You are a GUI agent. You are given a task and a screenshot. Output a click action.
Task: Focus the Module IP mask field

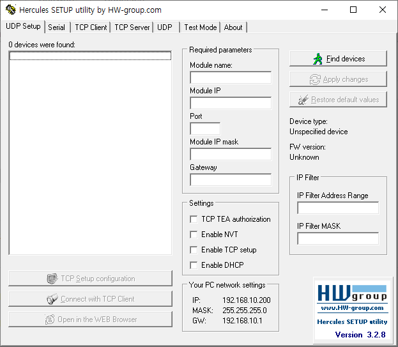coord(231,155)
